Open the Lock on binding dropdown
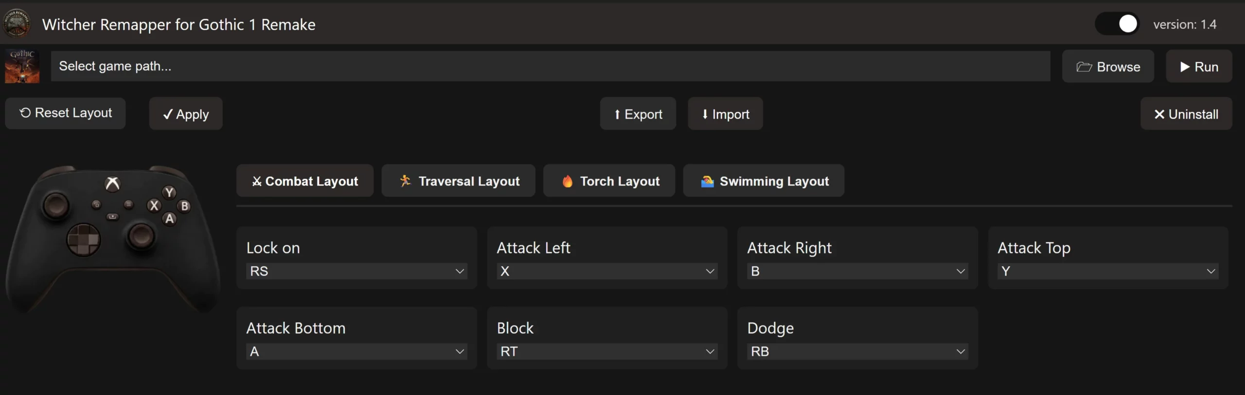 click(x=357, y=271)
